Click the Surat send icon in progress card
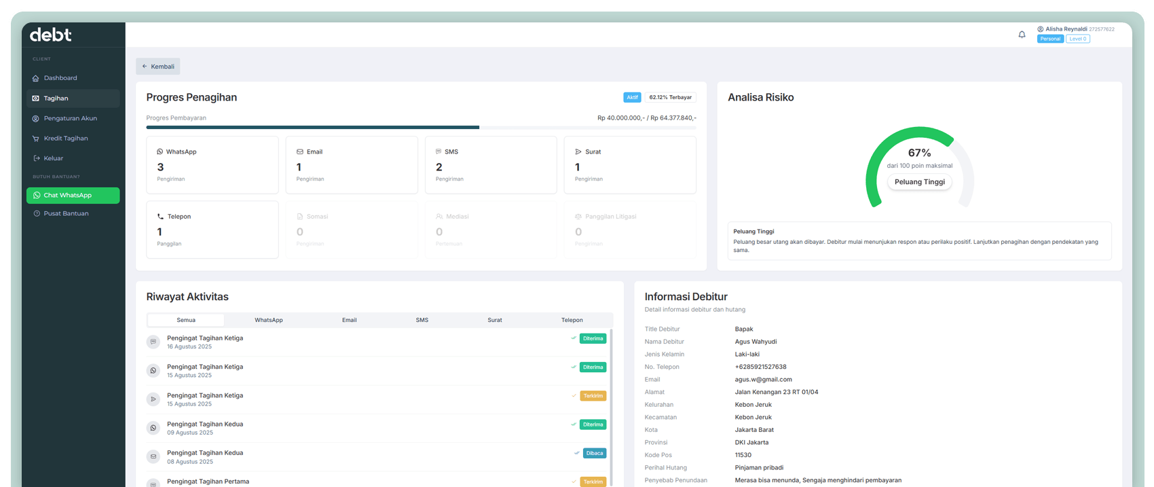Screen dimensions: 1154x487 (578, 152)
